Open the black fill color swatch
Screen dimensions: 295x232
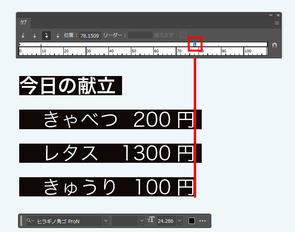click(191, 221)
